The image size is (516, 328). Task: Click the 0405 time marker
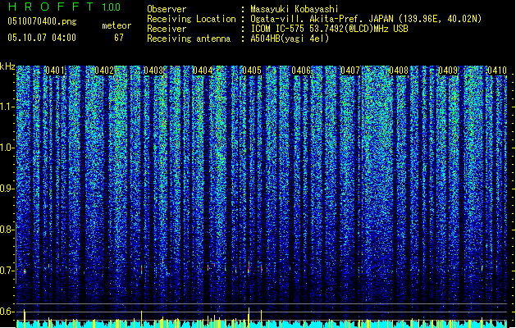(252, 71)
